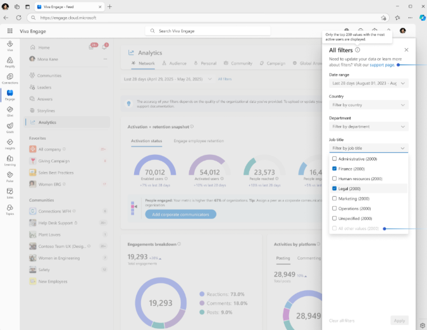427x330 pixels.
Task: Expand the Last 28 days chevron on Analytics page
Action: [209, 79]
